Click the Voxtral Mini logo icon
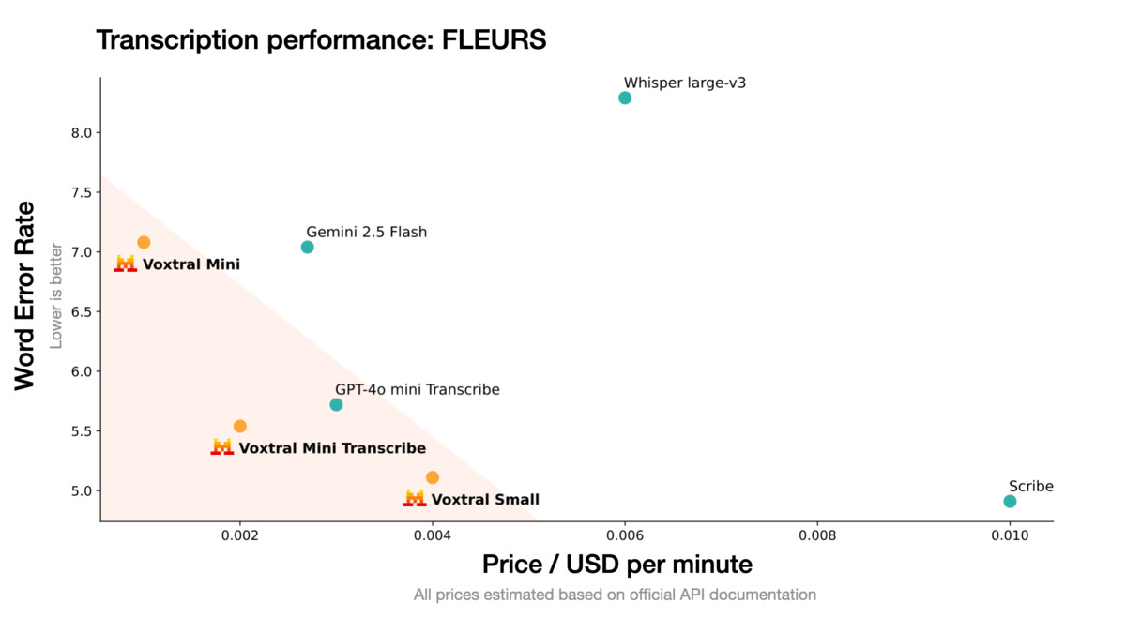This screenshot has width=1126, height=633. [126, 264]
